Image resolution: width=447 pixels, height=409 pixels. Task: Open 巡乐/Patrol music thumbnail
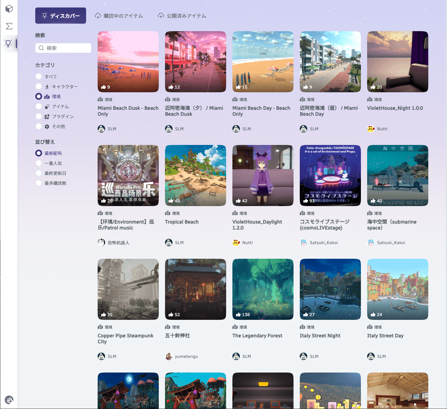pos(128,176)
